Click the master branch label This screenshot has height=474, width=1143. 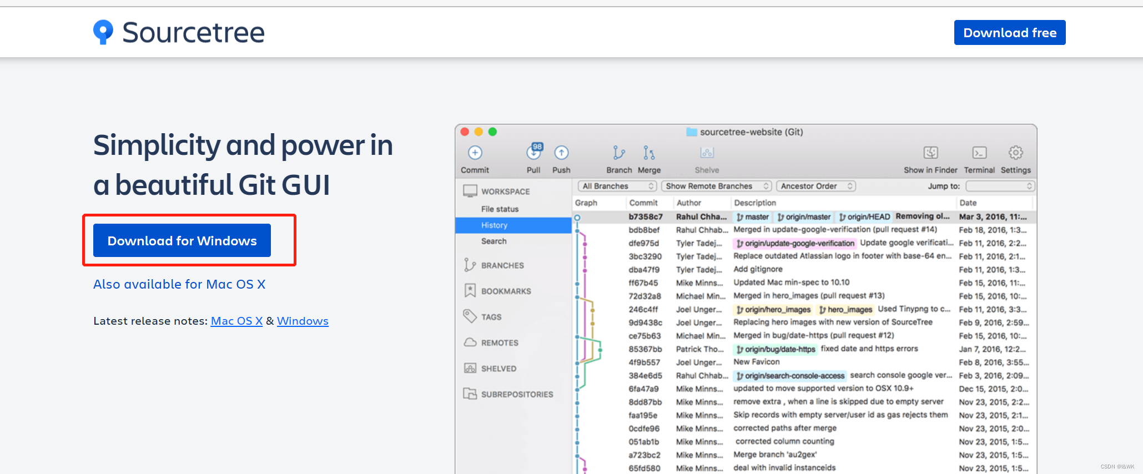[x=753, y=216]
